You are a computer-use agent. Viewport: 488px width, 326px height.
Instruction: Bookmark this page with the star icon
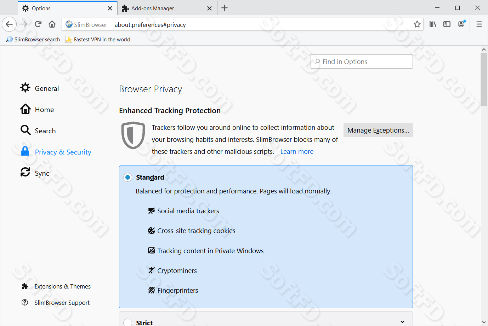(x=417, y=24)
